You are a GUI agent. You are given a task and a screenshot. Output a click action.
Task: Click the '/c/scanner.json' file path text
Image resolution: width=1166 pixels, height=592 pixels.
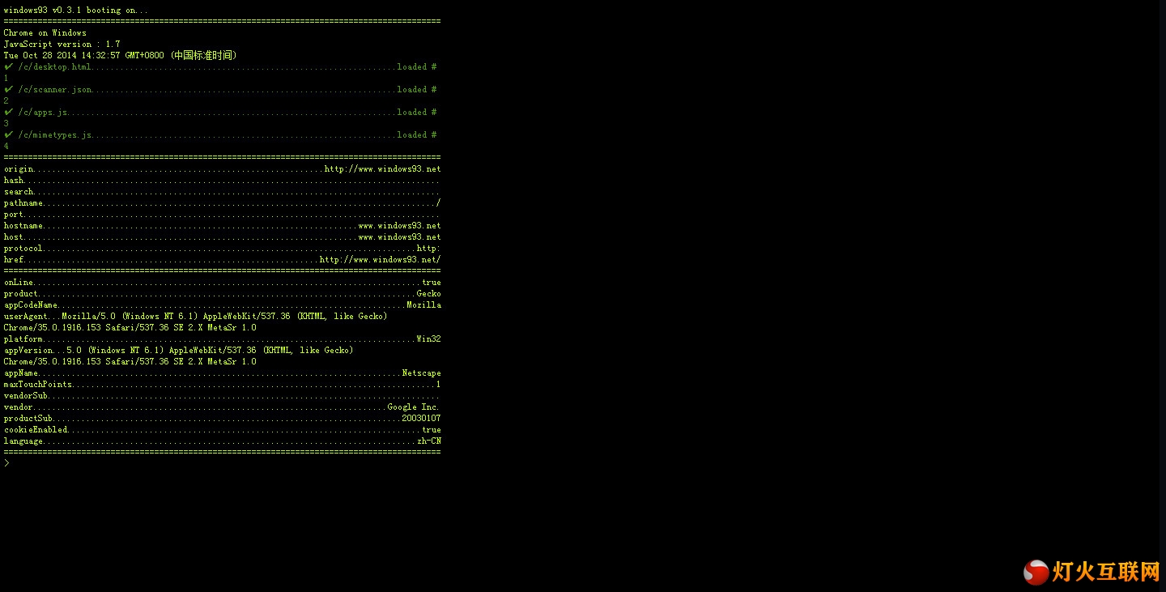pyautogui.click(x=55, y=90)
